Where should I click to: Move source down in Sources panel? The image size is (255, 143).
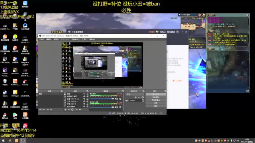80,110
